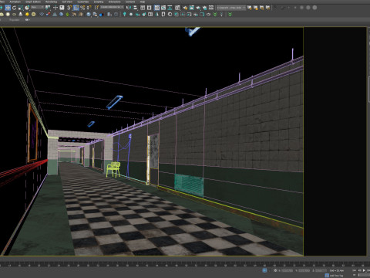This screenshot has height=278, width=370.
Task: Toggle the Layer Explorer
Action: [x=149, y=8]
